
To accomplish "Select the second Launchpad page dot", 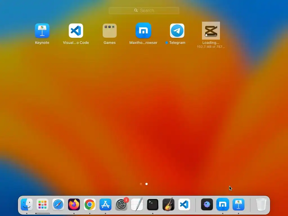I will coord(147,184).
